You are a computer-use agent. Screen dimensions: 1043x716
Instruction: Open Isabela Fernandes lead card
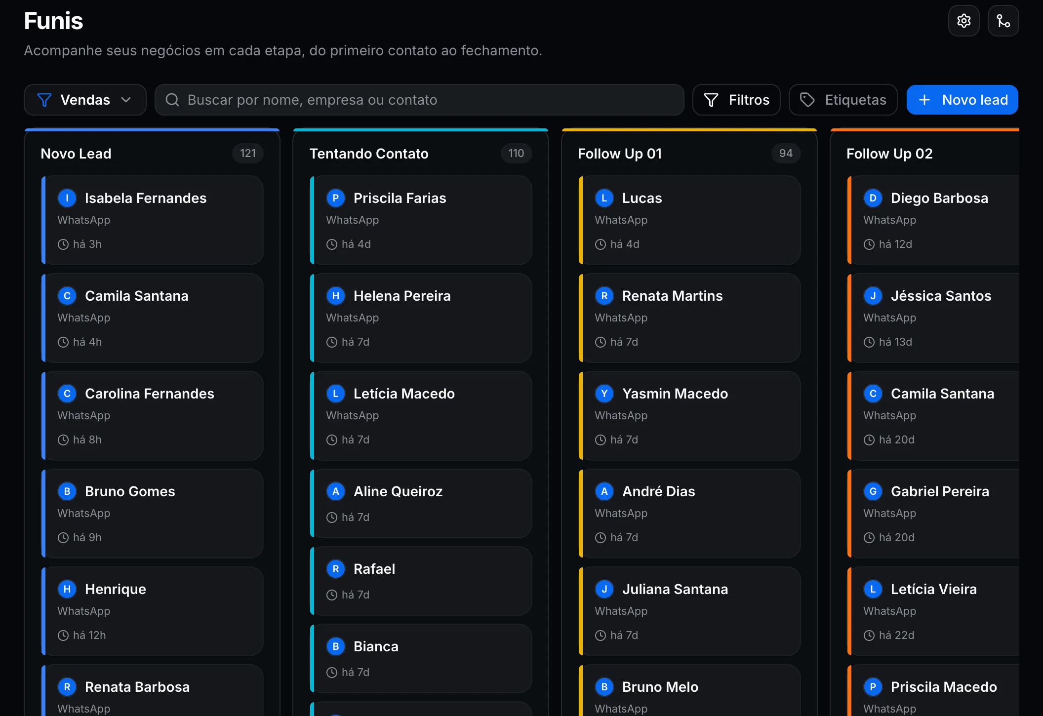[152, 220]
